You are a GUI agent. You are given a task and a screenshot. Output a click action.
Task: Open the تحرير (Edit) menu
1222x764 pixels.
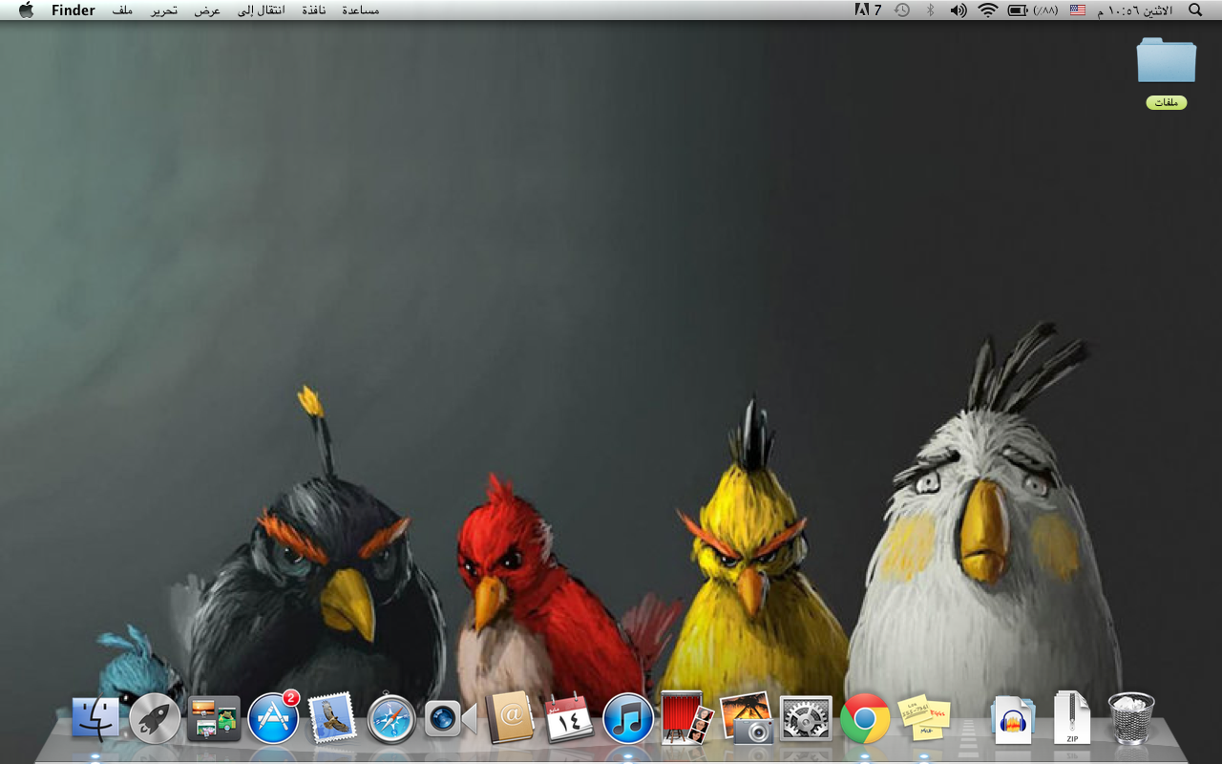[163, 11]
